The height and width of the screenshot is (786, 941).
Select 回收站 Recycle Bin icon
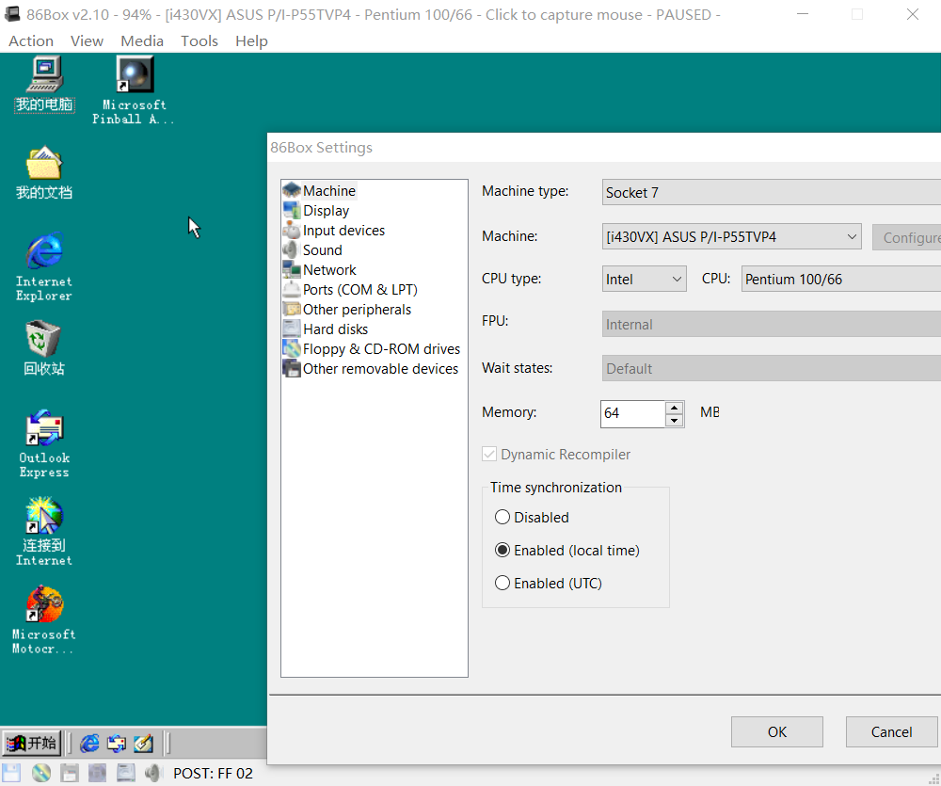(x=44, y=348)
